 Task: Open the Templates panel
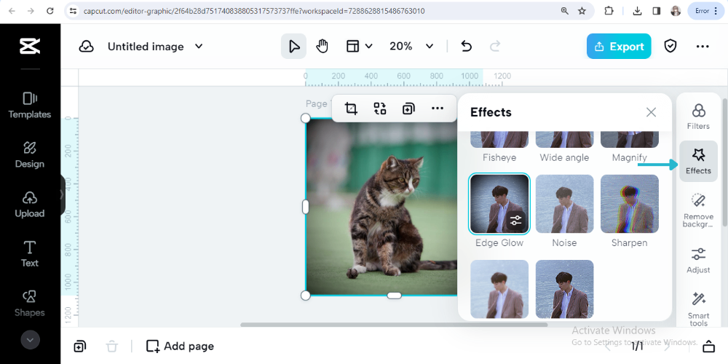point(30,106)
